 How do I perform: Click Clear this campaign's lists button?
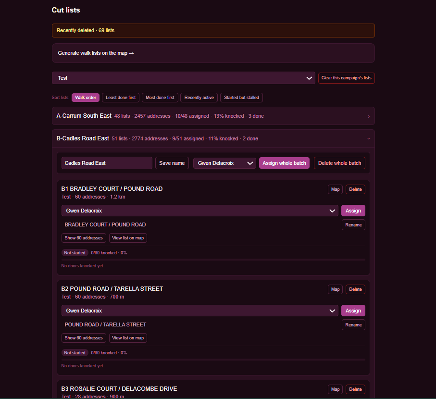click(347, 78)
